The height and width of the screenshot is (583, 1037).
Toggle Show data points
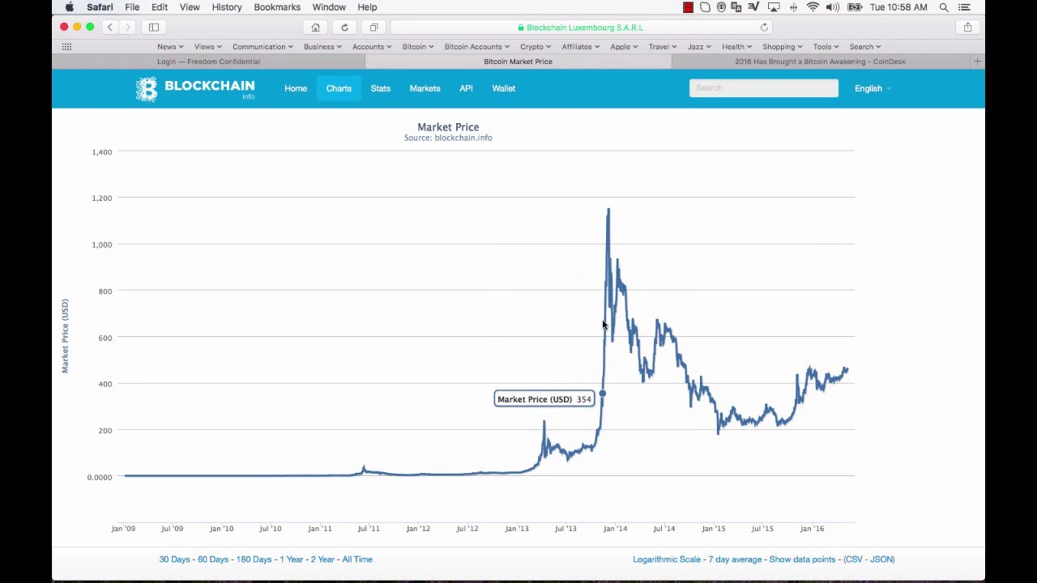[802, 560]
